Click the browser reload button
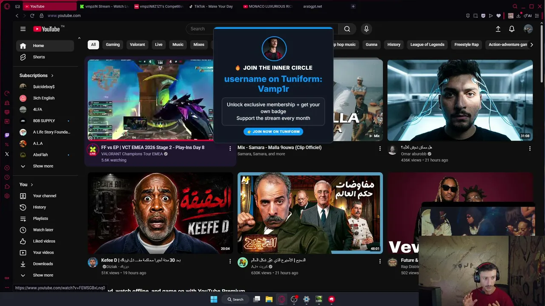Screen dimensions: 545x306 (x=32, y=16)
